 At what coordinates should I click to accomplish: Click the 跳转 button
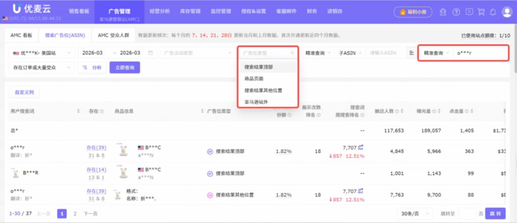point(495,214)
